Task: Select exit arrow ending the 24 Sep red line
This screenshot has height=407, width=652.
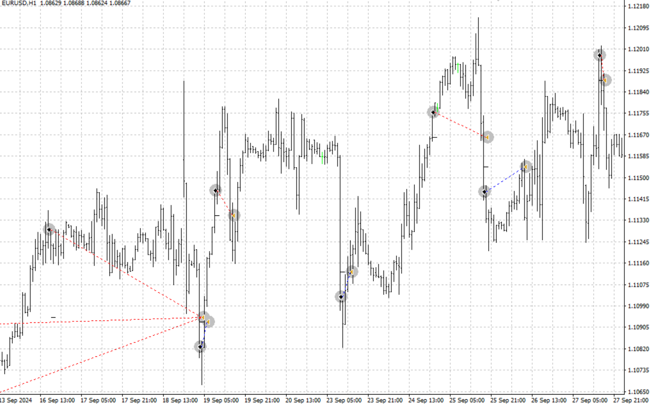Action: tap(487, 137)
